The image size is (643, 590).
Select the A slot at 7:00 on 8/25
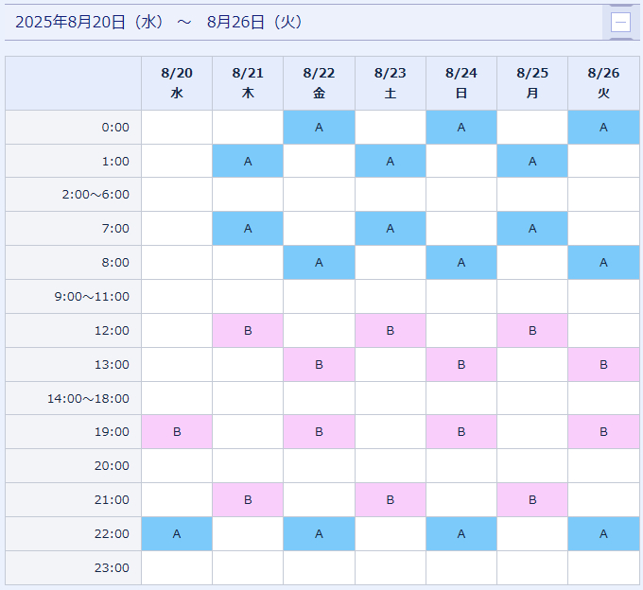point(532,229)
